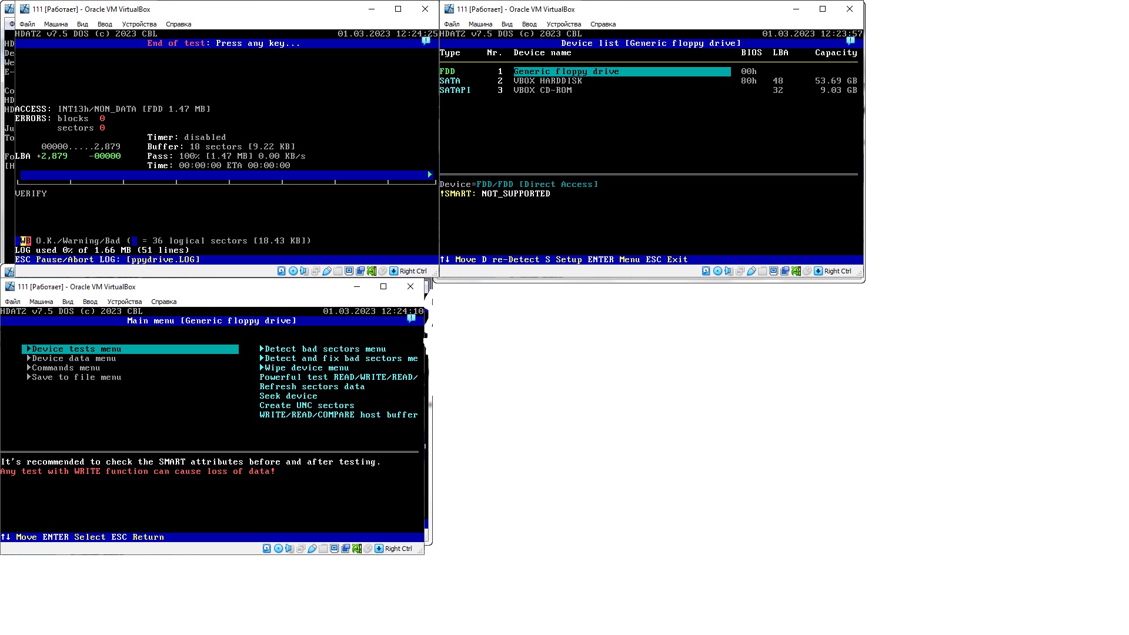Expand the Wipe device menu entry
Screen dimensions: 1129x635
[305, 367]
